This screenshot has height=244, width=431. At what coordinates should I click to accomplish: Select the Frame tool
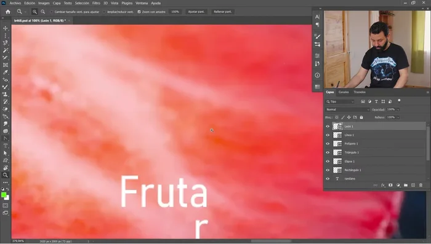[5, 65]
